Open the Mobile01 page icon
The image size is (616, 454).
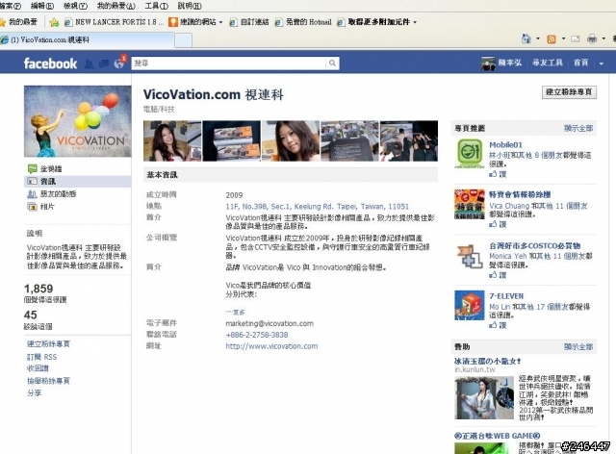(470, 154)
